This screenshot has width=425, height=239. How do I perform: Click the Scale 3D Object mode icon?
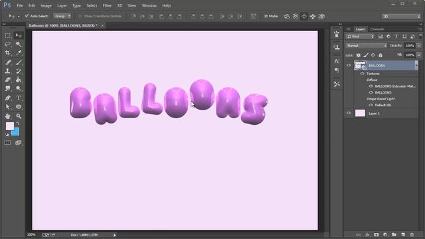point(321,17)
